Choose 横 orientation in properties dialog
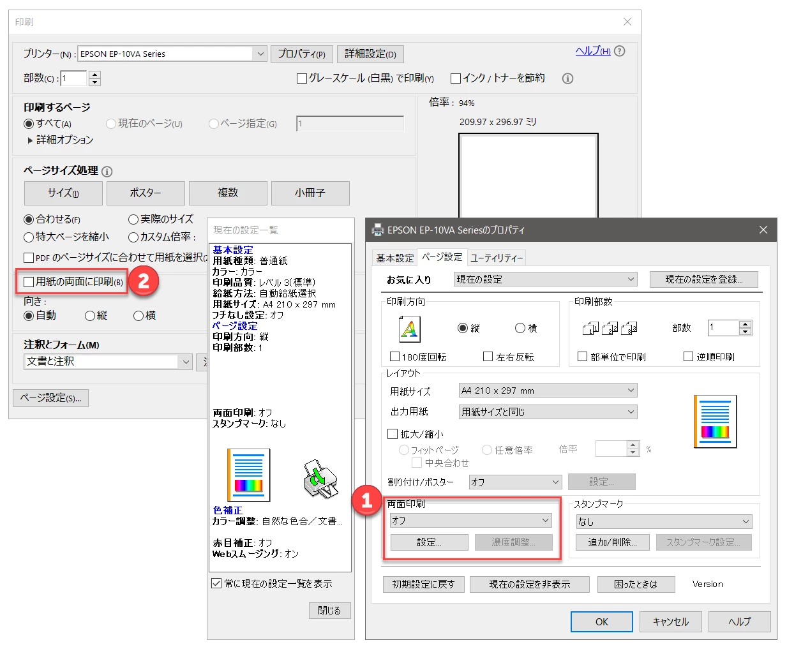The height and width of the screenshot is (647, 787). click(520, 328)
